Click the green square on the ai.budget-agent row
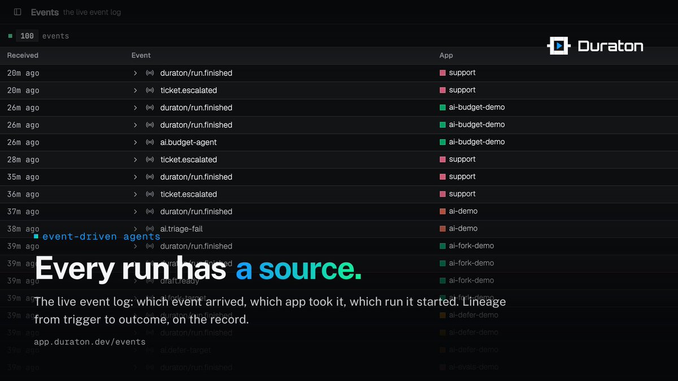This screenshot has width=678, height=381. [443, 142]
